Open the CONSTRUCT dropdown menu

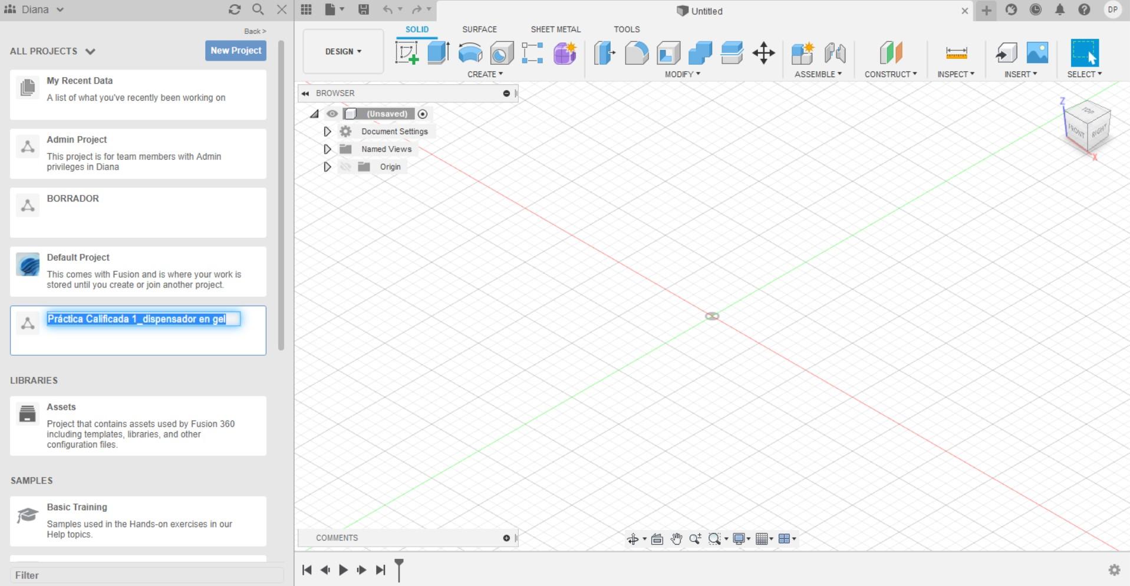[891, 74]
